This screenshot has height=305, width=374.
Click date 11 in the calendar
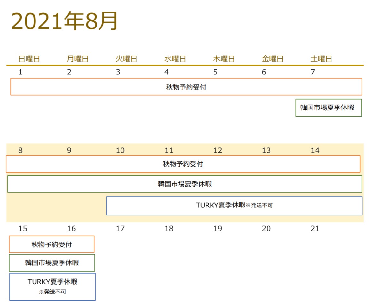[169, 151]
